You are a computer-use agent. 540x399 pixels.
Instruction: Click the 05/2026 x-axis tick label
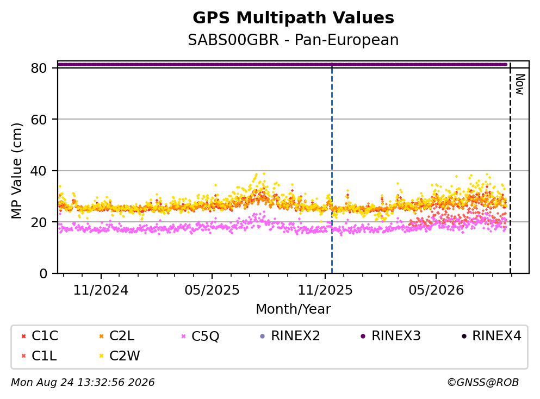tap(436, 290)
